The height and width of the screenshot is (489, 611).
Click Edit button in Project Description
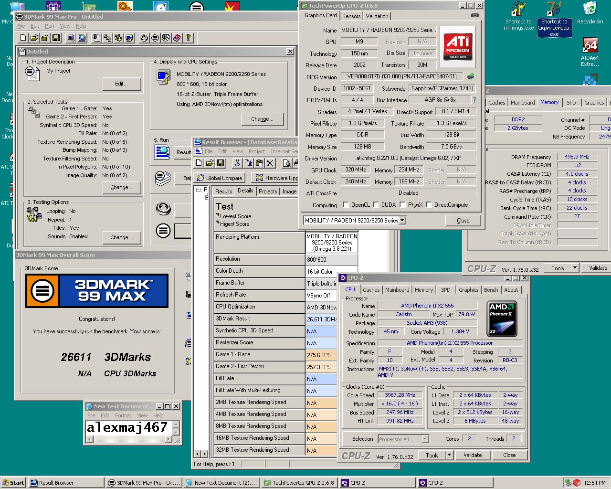coord(122,84)
